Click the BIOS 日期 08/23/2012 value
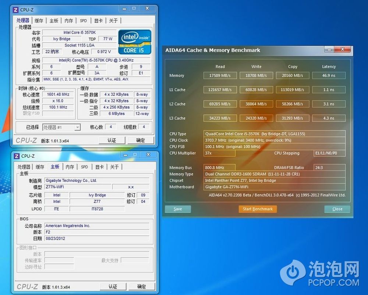This screenshot has width=368, height=295. point(97,239)
